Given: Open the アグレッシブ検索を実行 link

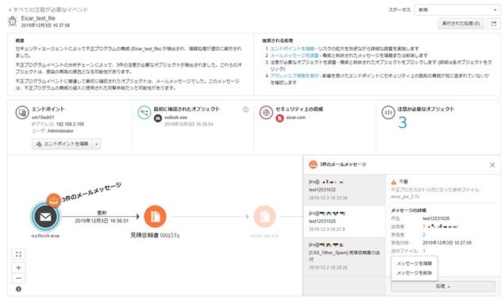Looking at the screenshot, I should (x=294, y=75).
